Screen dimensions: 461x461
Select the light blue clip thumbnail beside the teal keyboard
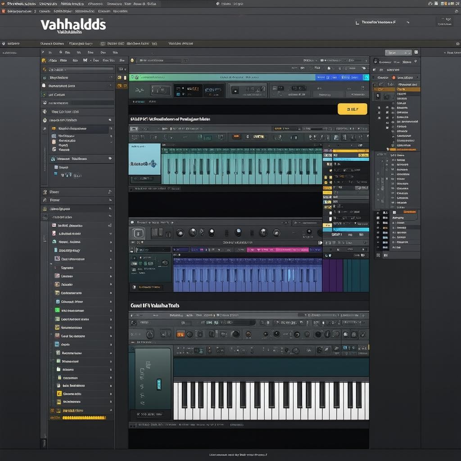[145, 159]
